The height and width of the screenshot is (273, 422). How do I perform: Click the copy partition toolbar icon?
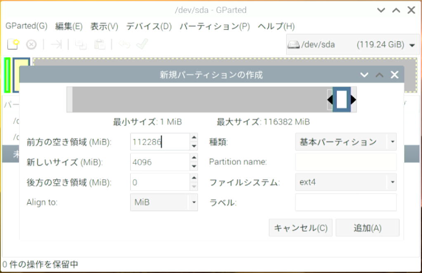[80, 44]
